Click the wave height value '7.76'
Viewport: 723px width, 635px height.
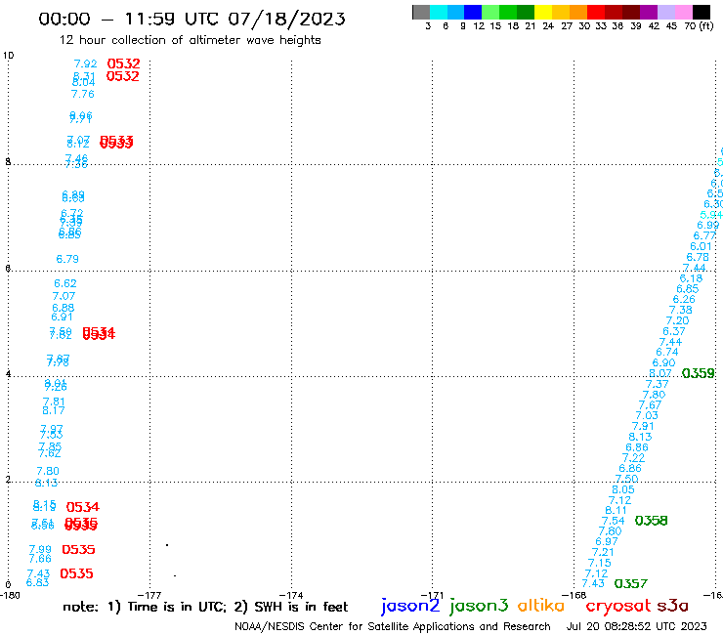pyautogui.click(x=82, y=94)
